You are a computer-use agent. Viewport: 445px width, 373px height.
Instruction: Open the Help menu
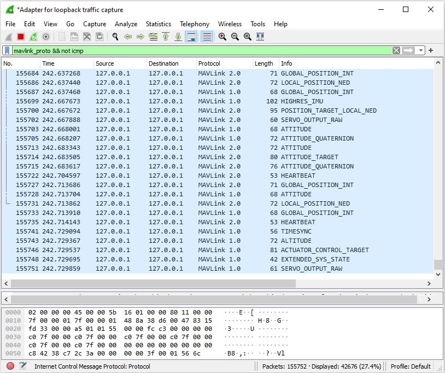point(280,24)
